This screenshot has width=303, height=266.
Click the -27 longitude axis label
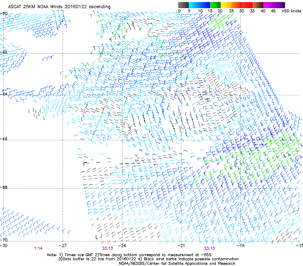pos(63,246)
